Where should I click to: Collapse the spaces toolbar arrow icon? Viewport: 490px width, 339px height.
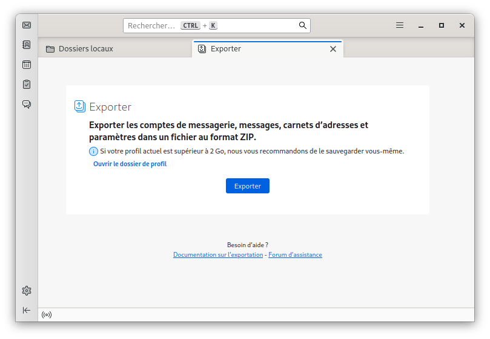pos(27,311)
